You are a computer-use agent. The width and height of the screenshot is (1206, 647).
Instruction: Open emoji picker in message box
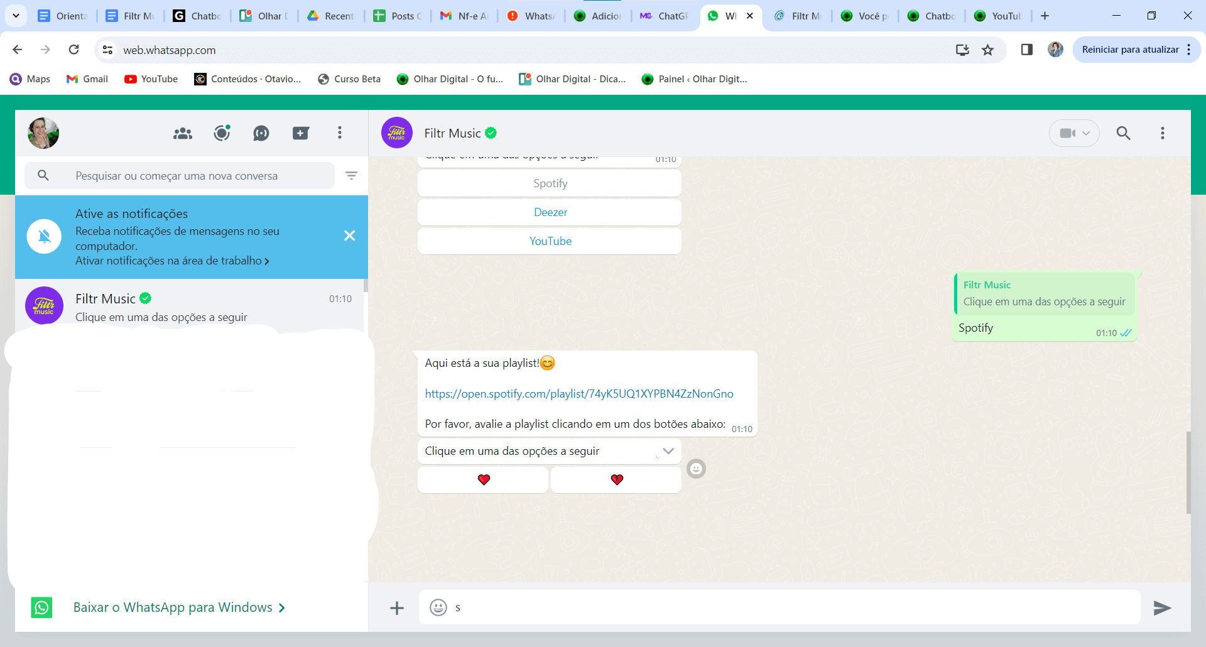[x=438, y=607]
